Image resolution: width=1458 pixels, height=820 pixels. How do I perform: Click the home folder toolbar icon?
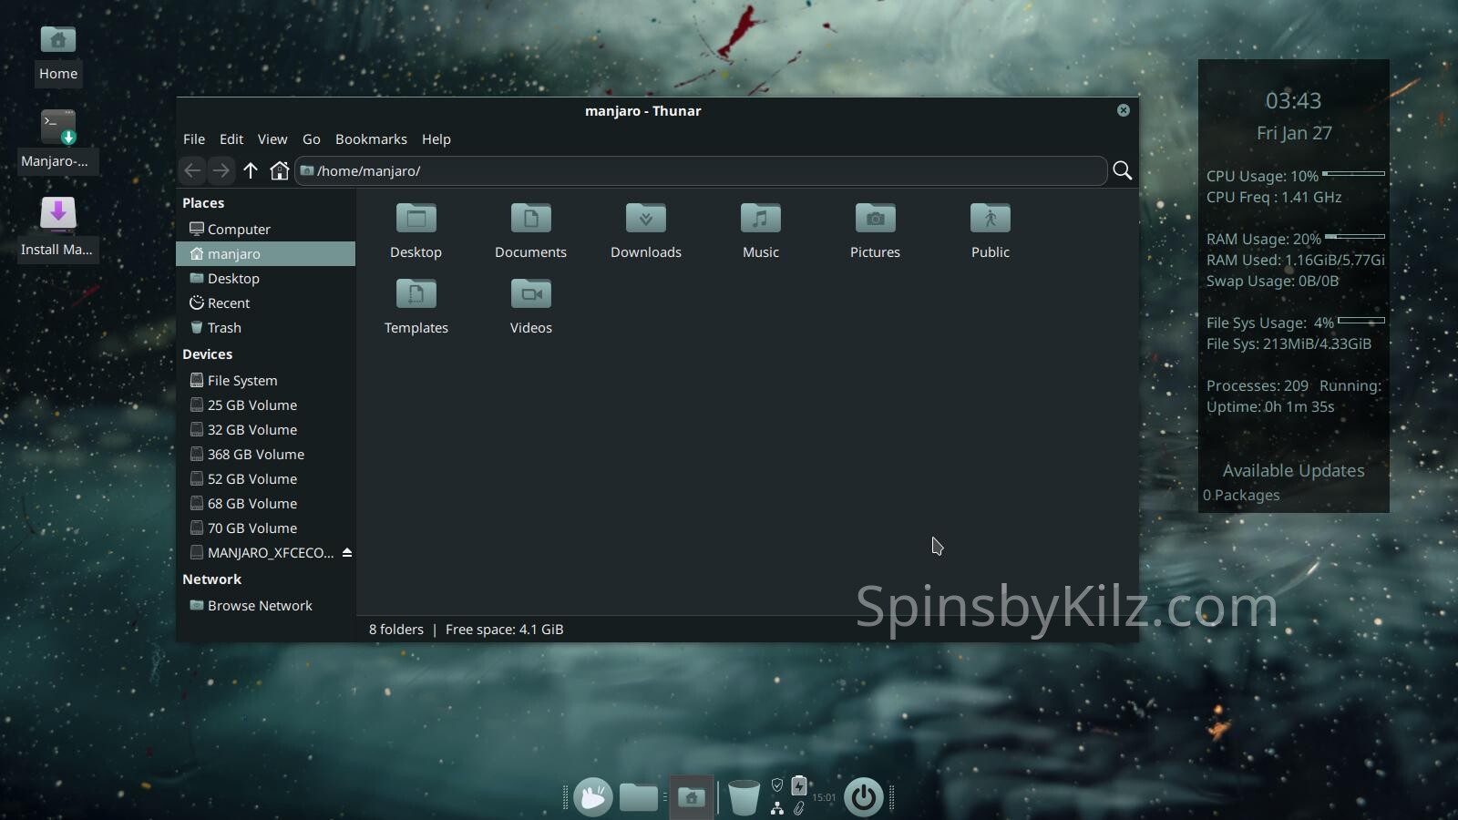[280, 170]
